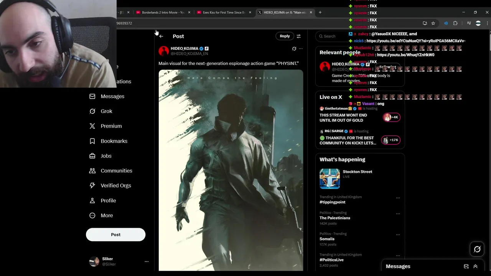The height and width of the screenshot is (276, 491).
Task: Open timthetatman's live stream listing
Action: (360, 114)
